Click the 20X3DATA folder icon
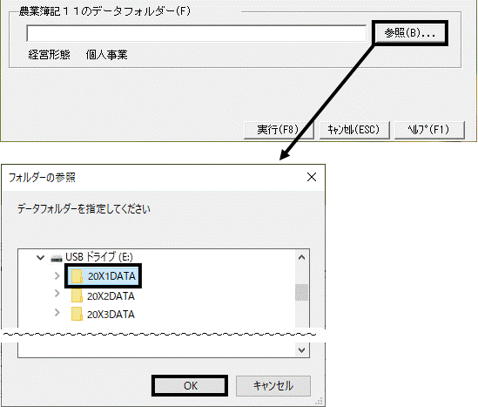 pos(77,314)
